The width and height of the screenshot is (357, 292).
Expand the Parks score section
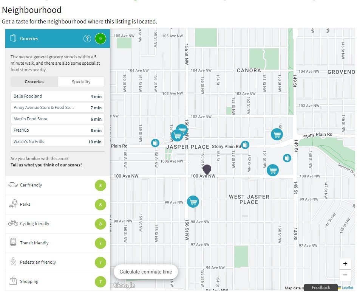point(57,205)
